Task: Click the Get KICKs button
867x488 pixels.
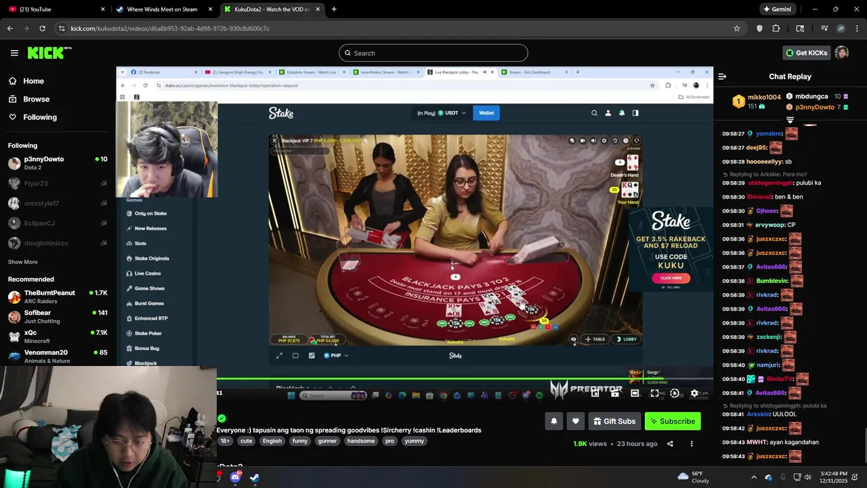Action: click(x=807, y=53)
